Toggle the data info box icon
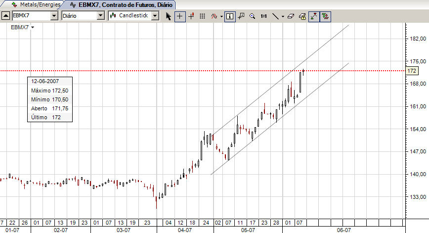This screenshot has height=233, width=429. pos(230,16)
